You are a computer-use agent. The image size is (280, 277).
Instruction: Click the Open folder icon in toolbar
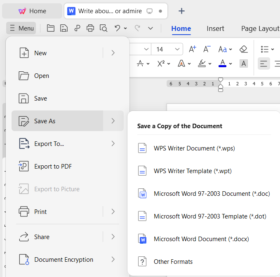coord(51,28)
